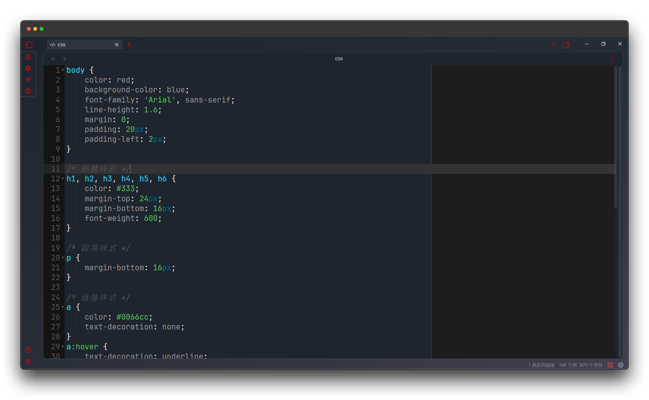Click the sync disabled status icon

click(610, 365)
